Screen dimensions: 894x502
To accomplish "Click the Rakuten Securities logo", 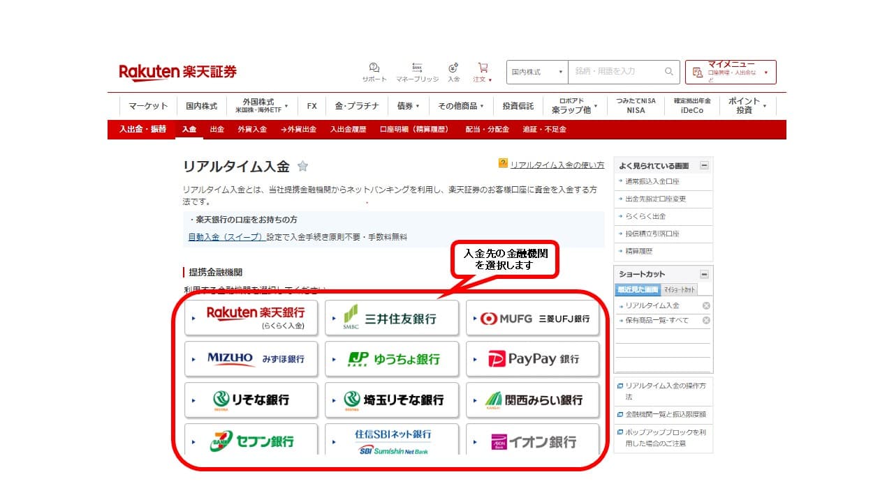I will coord(177,72).
